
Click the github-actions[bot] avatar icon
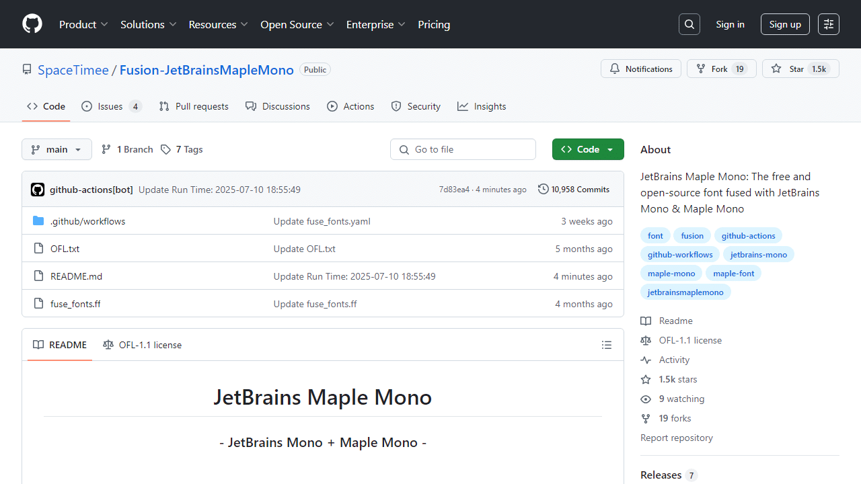(x=38, y=190)
